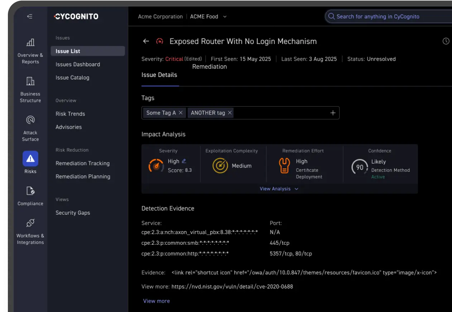Go back using the left arrow
452x312 pixels.
[146, 41]
